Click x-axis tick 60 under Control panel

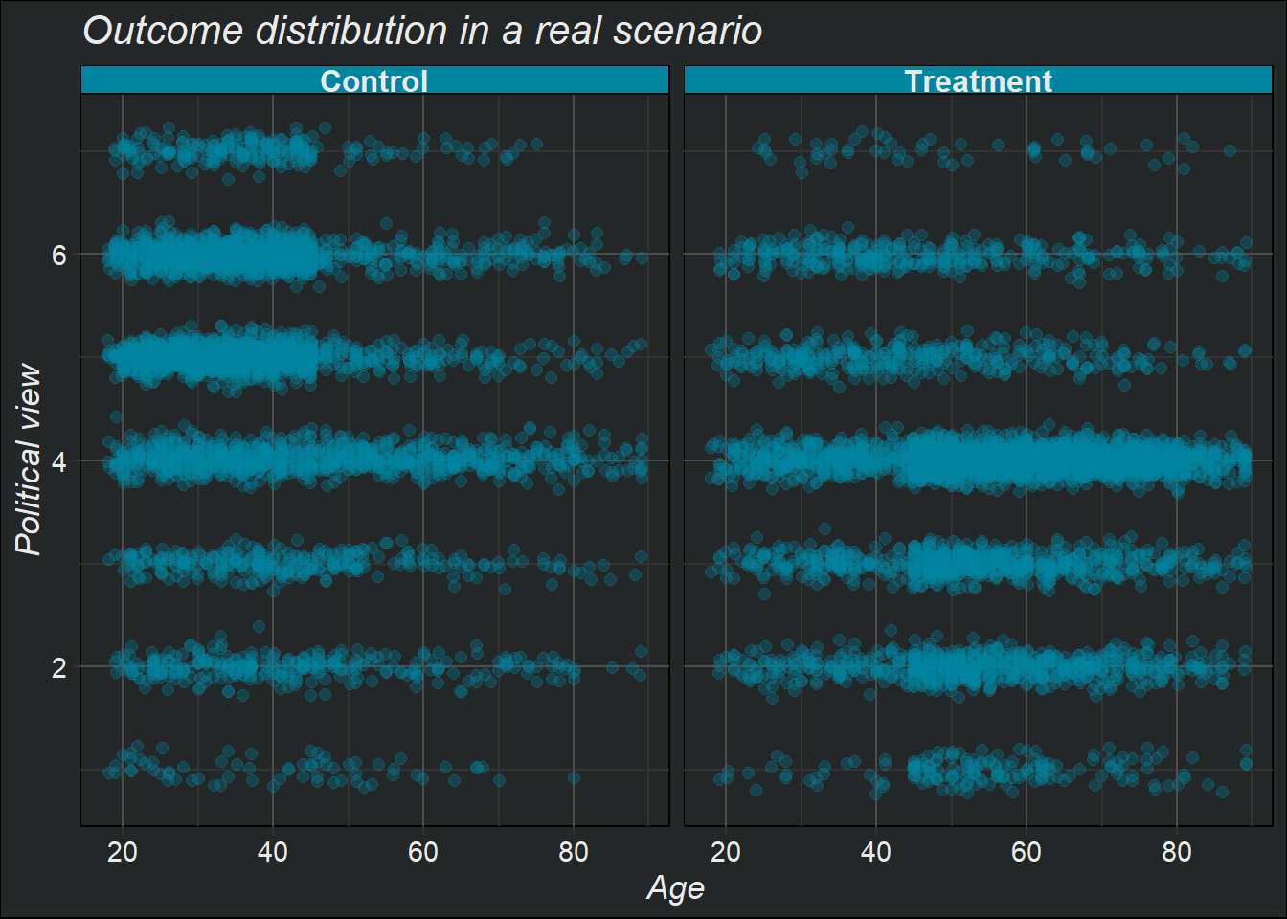tap(423, 851)
